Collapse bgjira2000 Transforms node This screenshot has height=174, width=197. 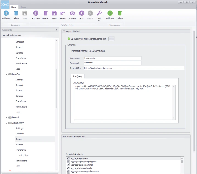10,150
